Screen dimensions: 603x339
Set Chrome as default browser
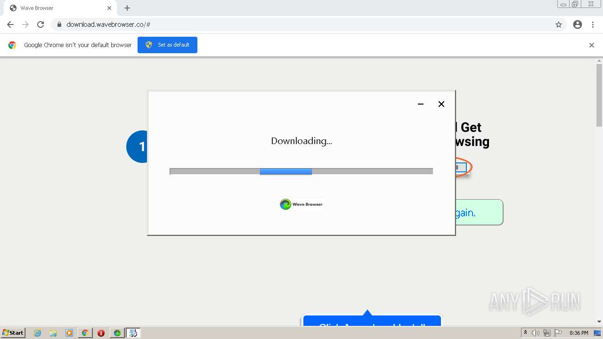167,45
